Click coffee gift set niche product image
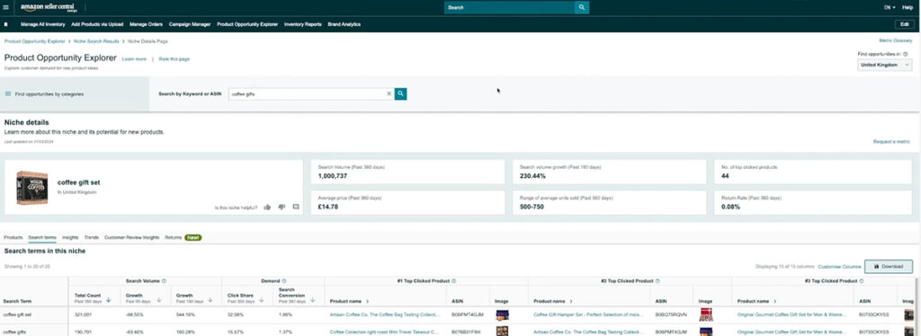The image size is (921, 336). (32, 187)
